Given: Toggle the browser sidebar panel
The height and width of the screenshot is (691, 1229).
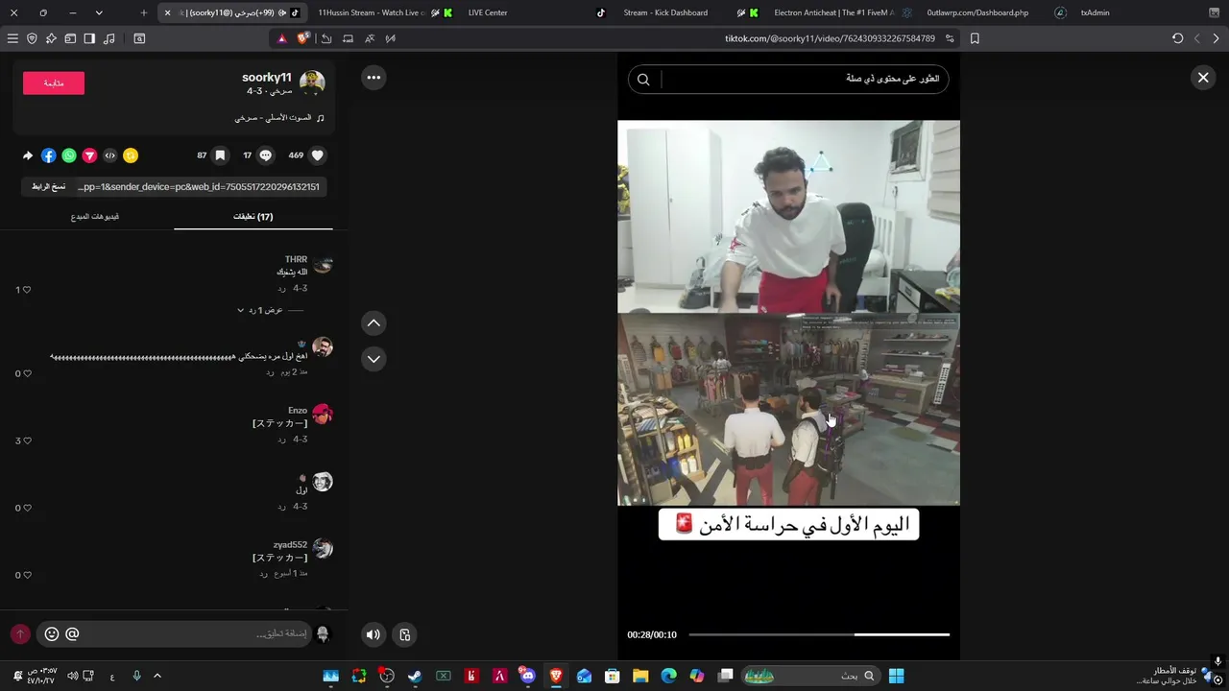Looking at the screenshot, I should point(89,38).
